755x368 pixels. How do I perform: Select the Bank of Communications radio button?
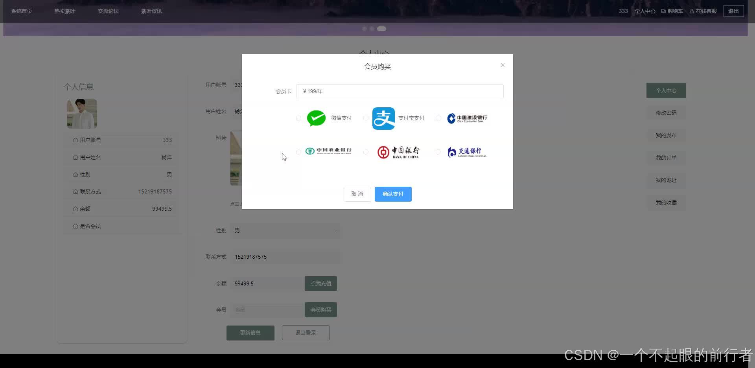pos(438,152)
